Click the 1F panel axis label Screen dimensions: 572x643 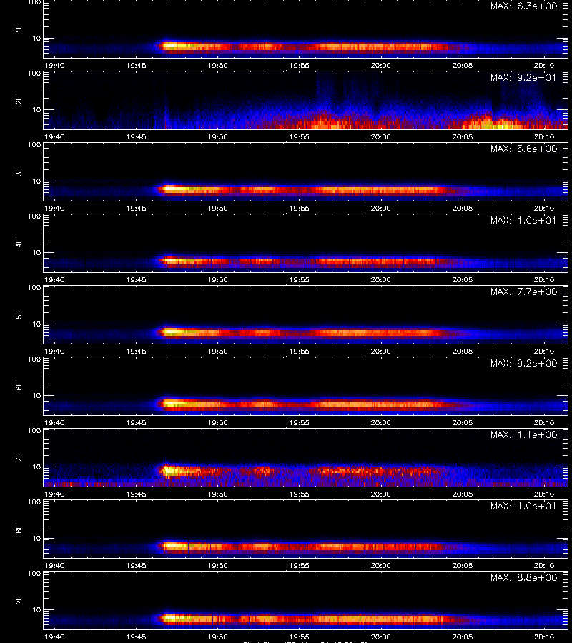tap(19, 29)
